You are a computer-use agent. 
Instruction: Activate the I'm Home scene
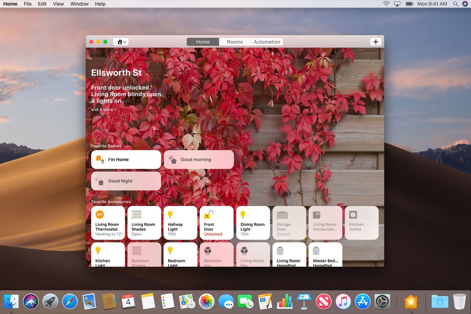(126, 159)
